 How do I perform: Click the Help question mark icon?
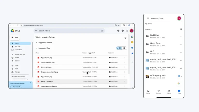pyautogui.click(x=118, y=31)
